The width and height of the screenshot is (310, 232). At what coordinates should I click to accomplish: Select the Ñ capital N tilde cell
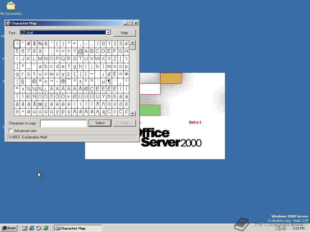34,97
